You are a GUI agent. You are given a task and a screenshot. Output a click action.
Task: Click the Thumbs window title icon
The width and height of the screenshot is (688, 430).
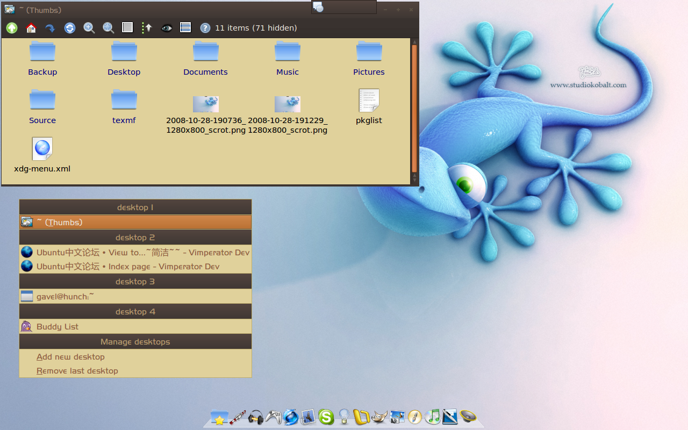point(10,9)
